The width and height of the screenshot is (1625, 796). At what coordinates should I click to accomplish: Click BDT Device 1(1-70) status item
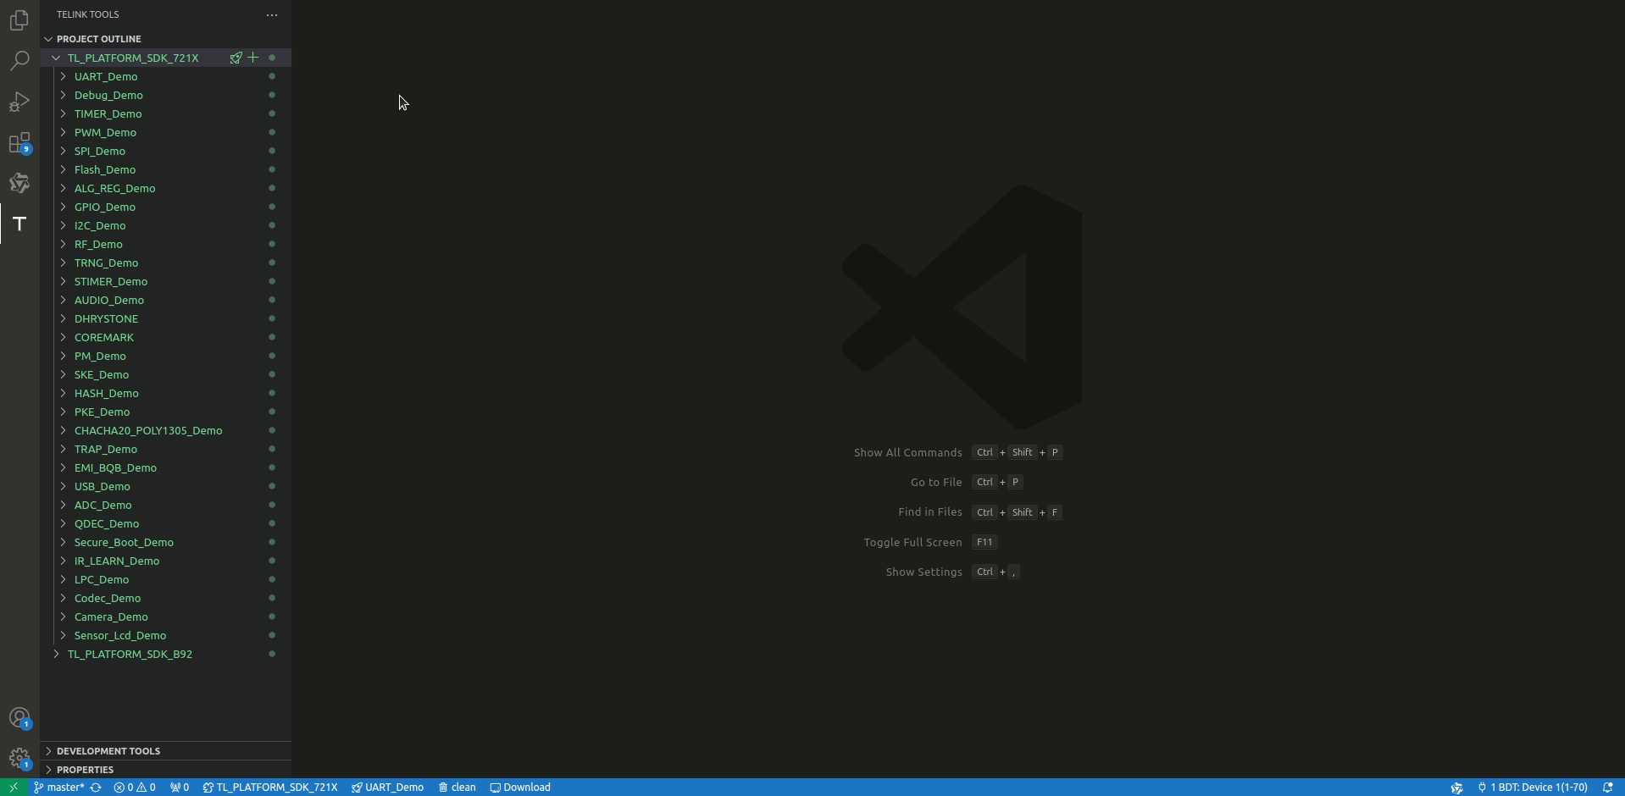1532,788
